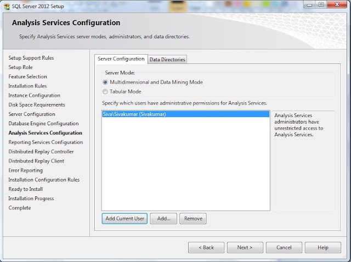Switch to the Server Configuration tab
This screenshot has width=351, height=262.
121,59
